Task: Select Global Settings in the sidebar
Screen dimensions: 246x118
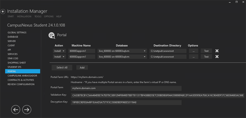Action: coord(17,33)
